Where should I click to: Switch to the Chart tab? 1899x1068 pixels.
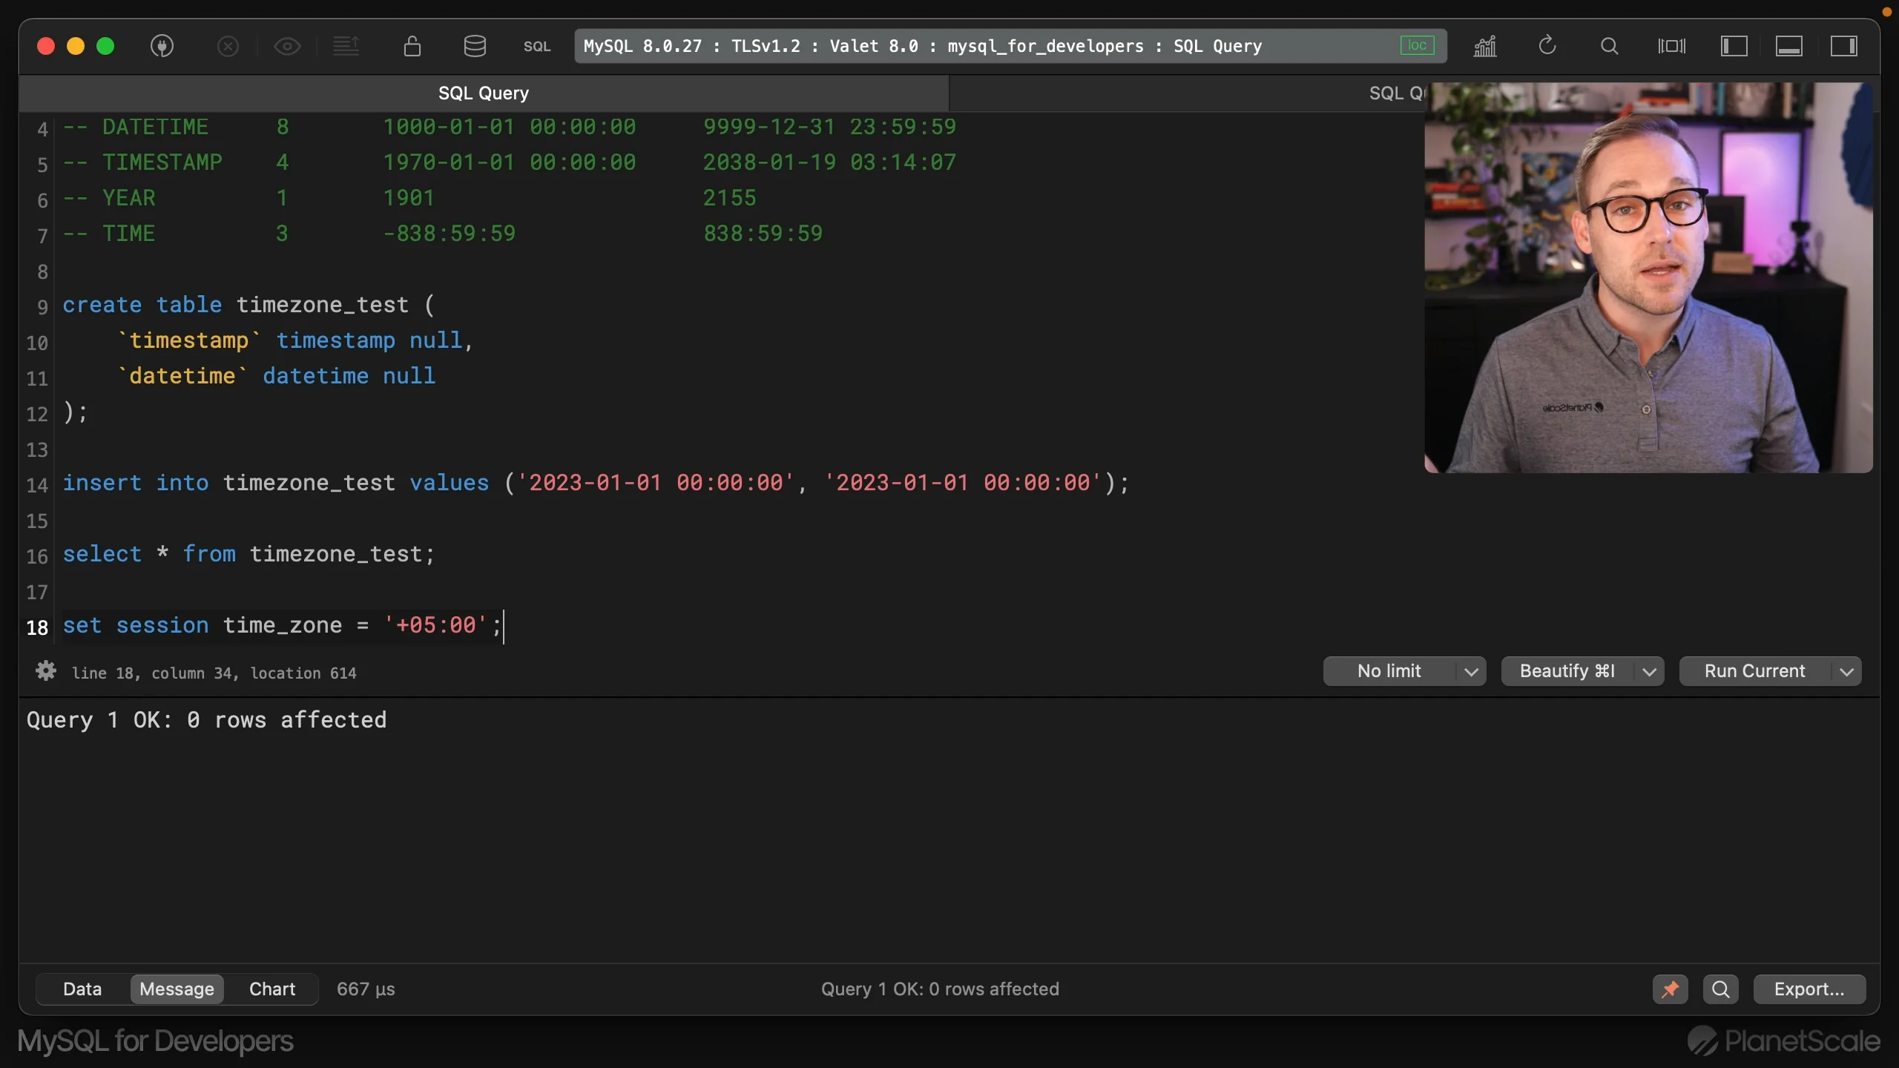[x=272, y=989]
